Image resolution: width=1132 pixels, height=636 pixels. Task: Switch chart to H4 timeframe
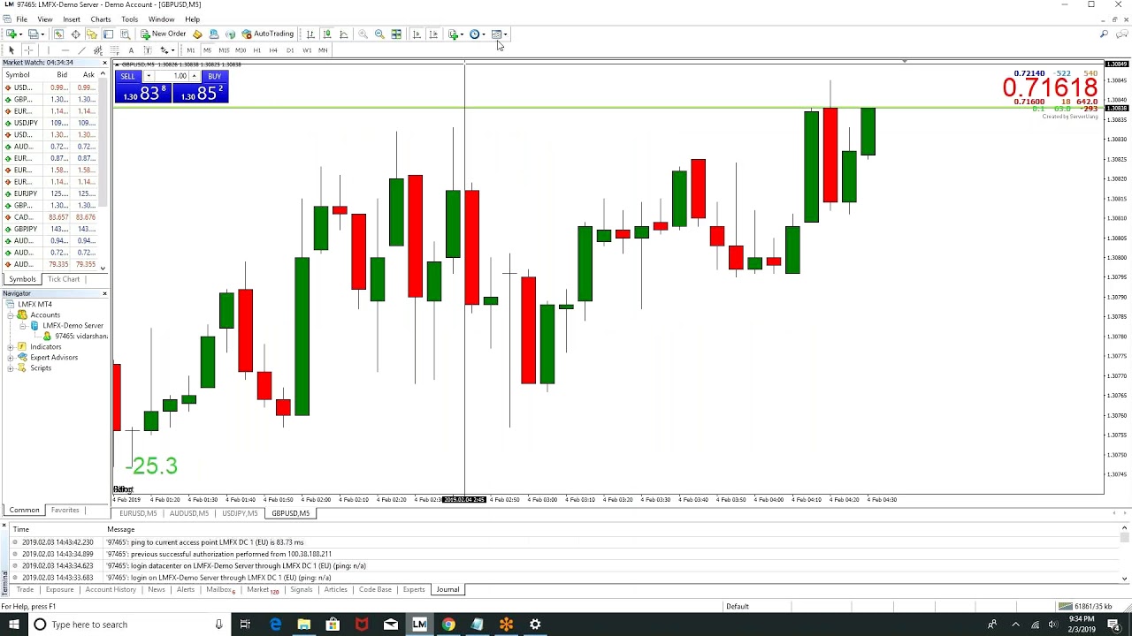tap(273, 49)
